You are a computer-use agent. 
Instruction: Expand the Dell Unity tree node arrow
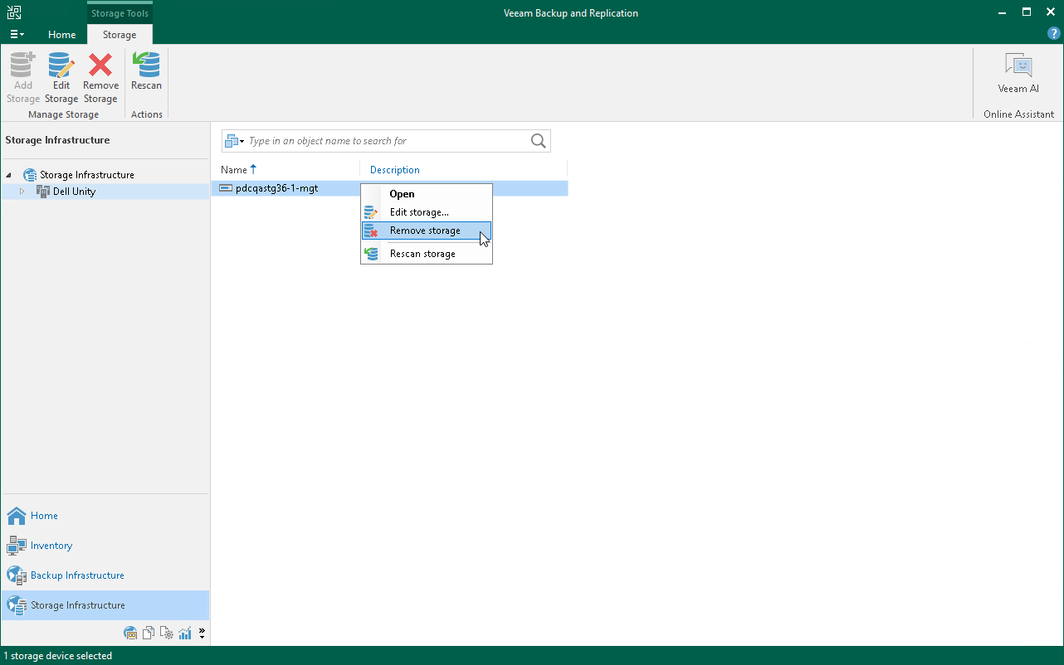(x=22, y=192)
